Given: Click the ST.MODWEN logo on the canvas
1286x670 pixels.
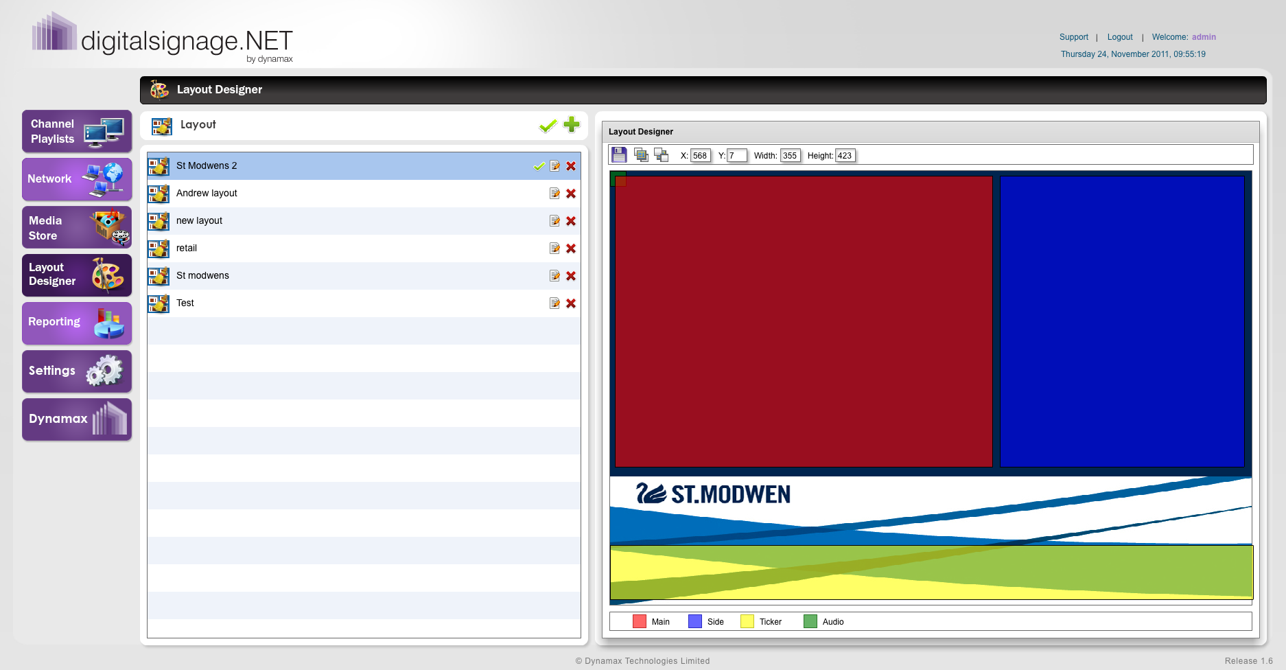Looking at the screenshot, I should pos(714,494).
